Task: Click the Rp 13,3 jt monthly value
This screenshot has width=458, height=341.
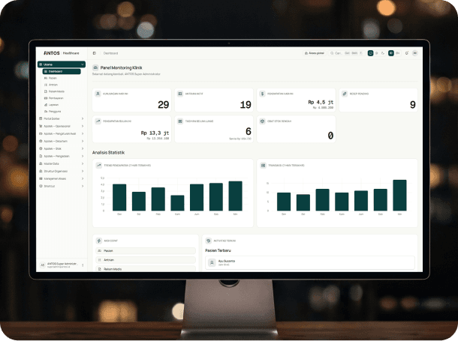Action: [155, 133]
